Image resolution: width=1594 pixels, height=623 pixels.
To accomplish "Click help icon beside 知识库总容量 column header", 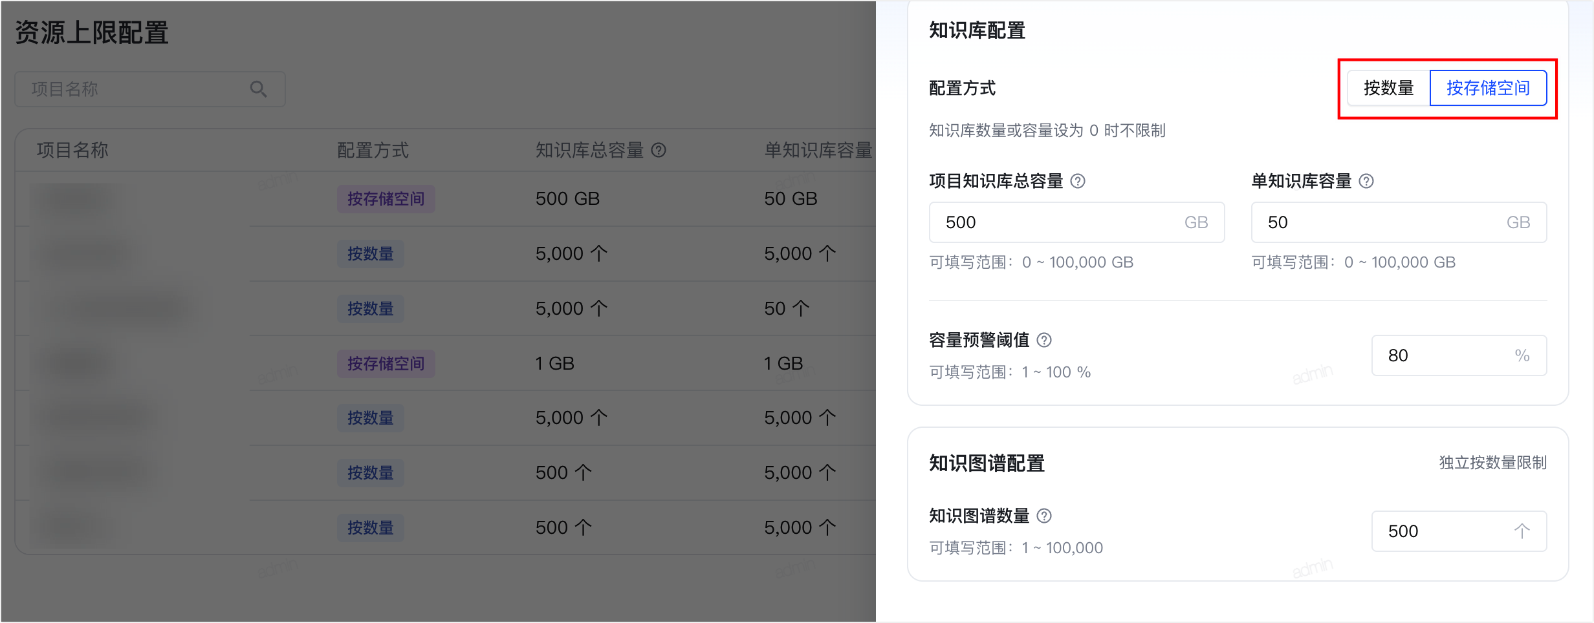I will pos(659,151).
